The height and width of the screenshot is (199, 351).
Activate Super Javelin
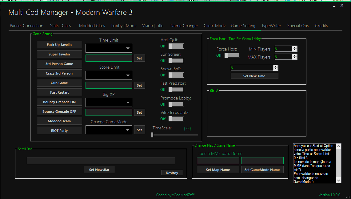(x=59, y=54)
